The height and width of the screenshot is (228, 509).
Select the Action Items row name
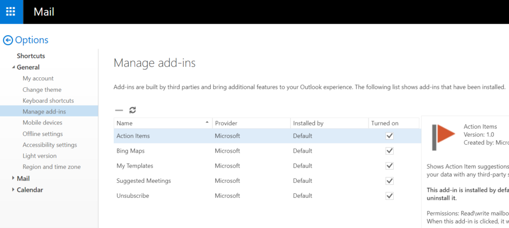[x=133, y=136]
